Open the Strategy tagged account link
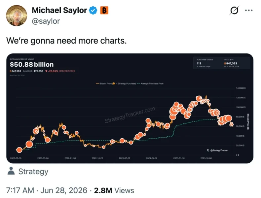 pyautogui.click(x=33, y=171)
